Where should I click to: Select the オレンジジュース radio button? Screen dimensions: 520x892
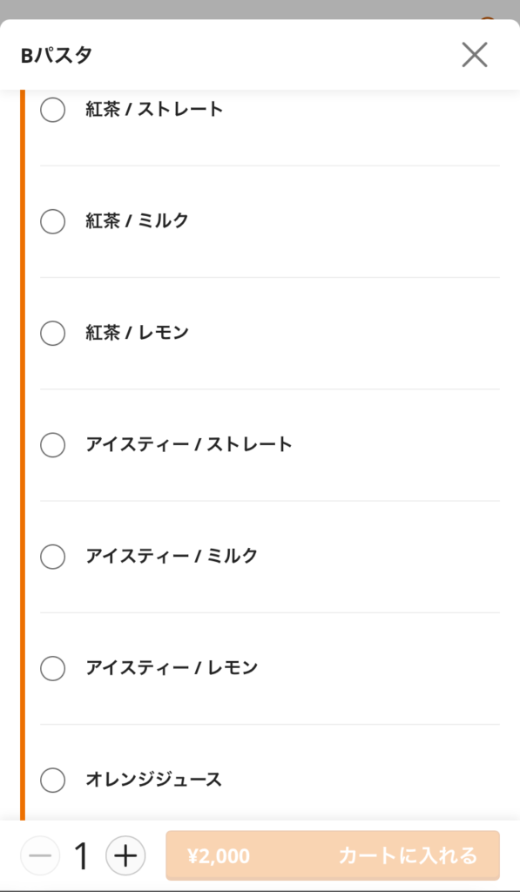(x=52, y=780)
